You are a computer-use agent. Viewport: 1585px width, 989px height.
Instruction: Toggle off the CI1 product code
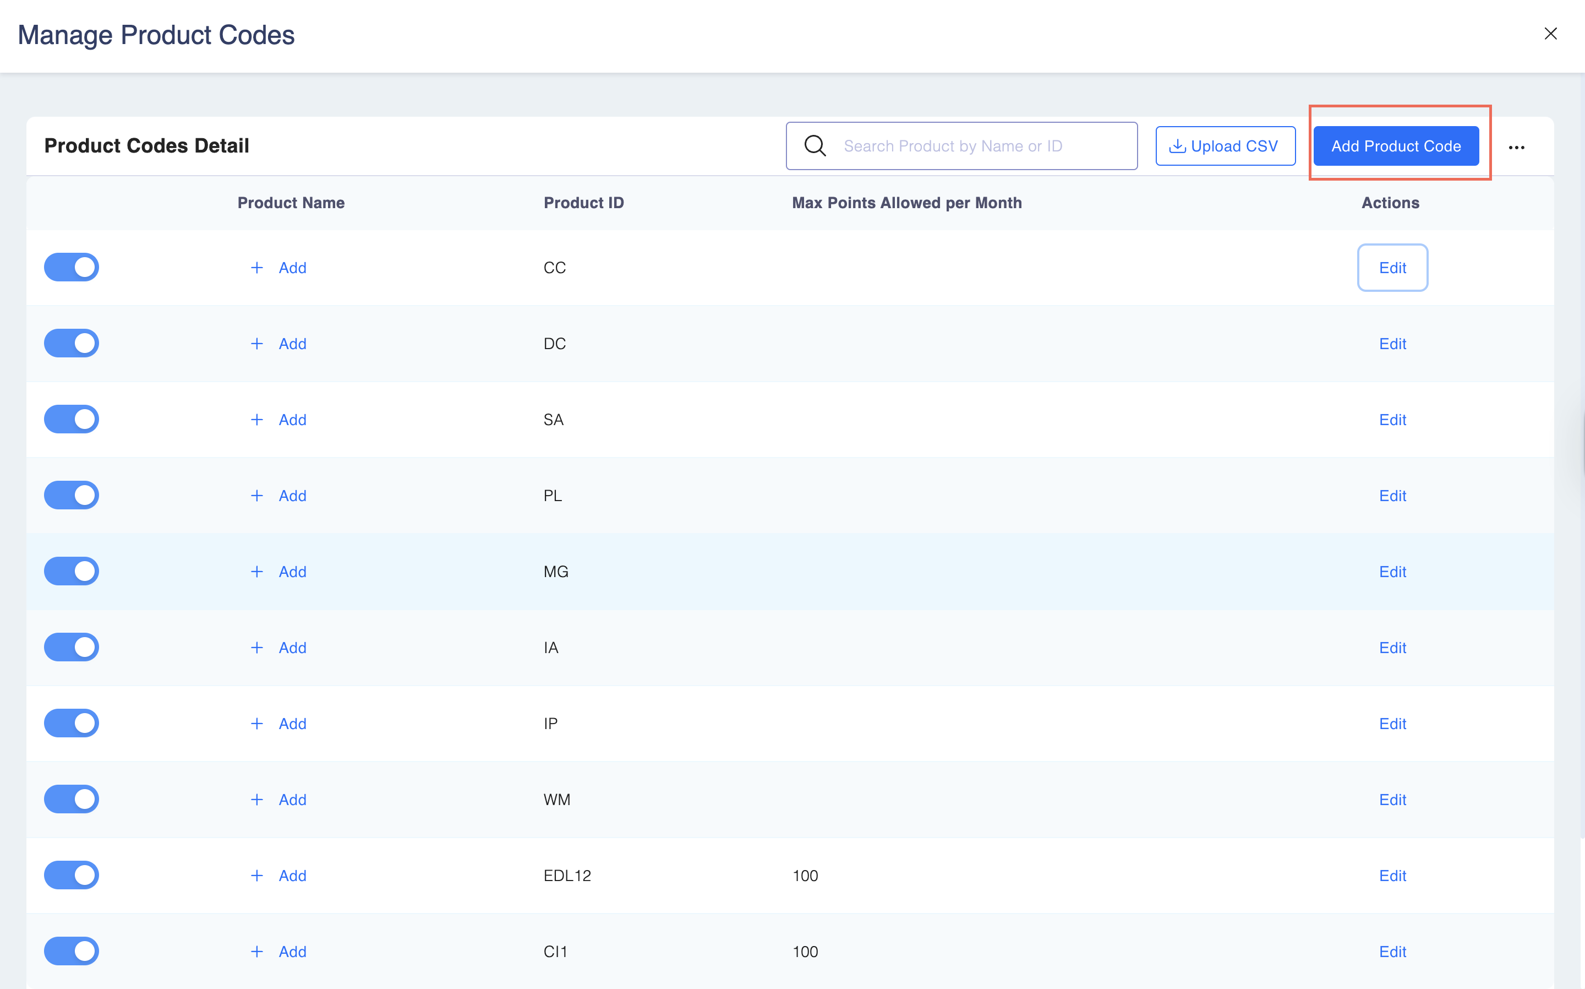(x=71, y=951)
